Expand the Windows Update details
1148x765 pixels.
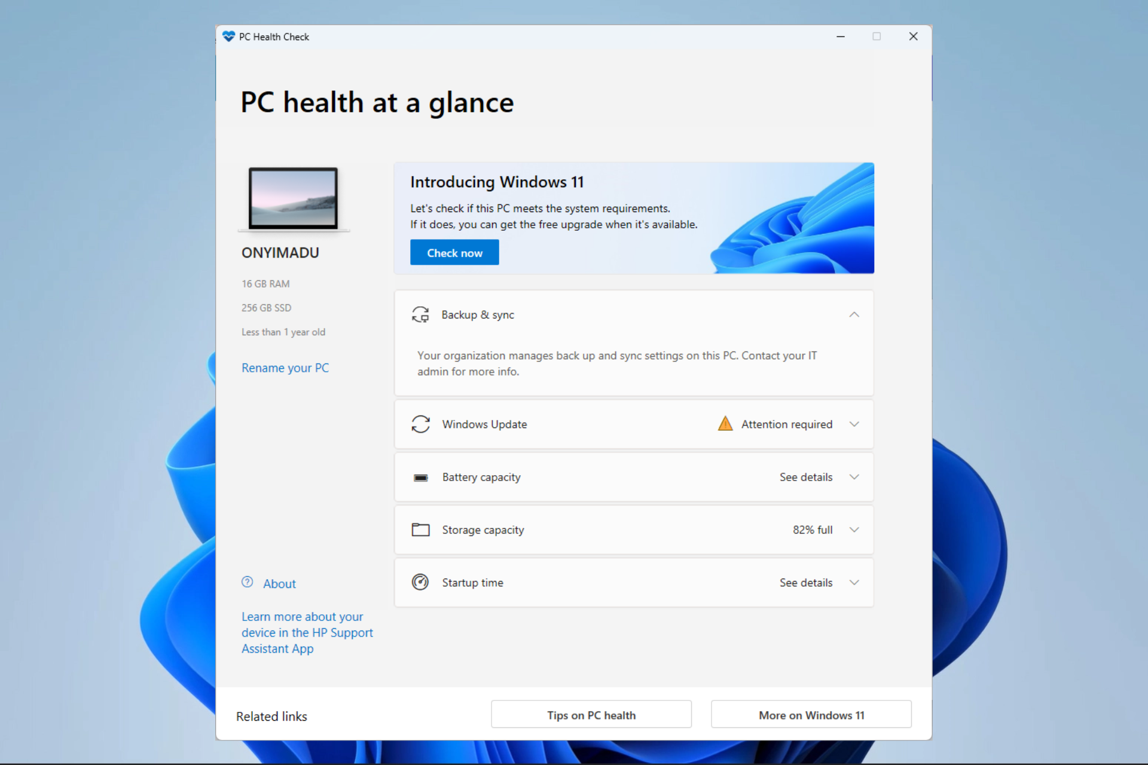(x=855, y=424)
